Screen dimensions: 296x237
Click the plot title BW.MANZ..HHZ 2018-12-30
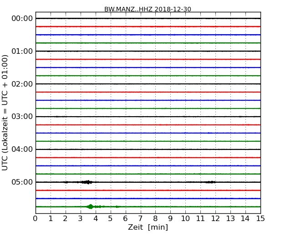click(x=148, y=9)
